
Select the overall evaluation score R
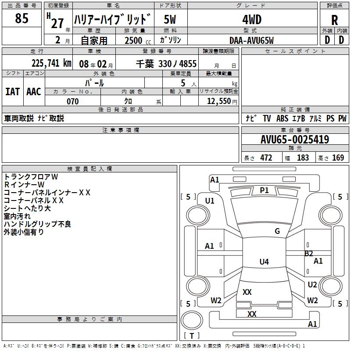(x=334, y=20)
